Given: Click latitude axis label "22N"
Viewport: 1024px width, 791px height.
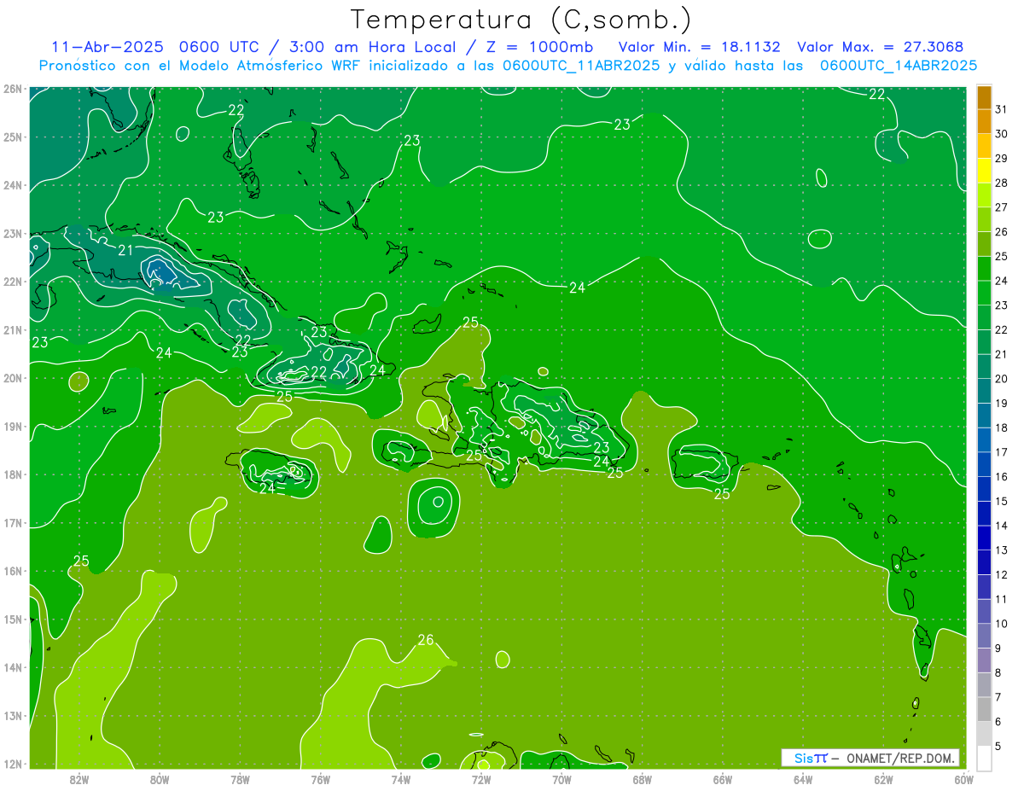Looking at the screenshot, I should click(x=13, y=282).
